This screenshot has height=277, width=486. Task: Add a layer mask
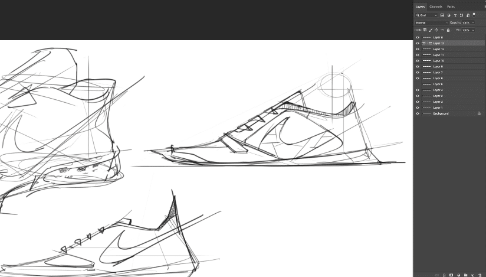click(451, 275)
